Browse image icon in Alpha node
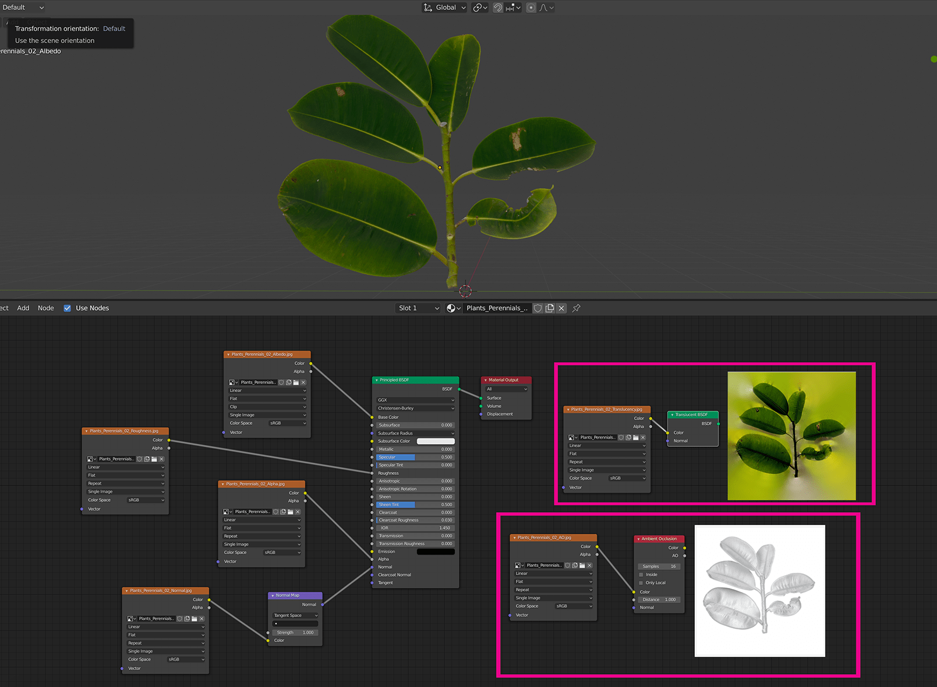 (x=227, y=512)
